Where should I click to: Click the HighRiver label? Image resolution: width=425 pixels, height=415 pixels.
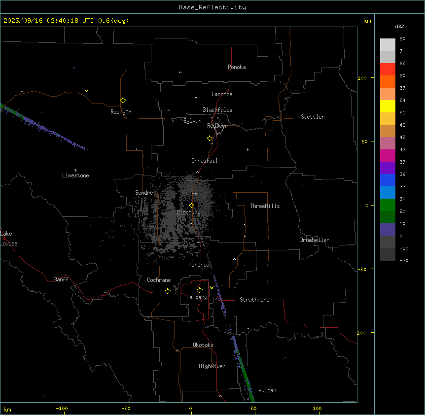[212, 366]
